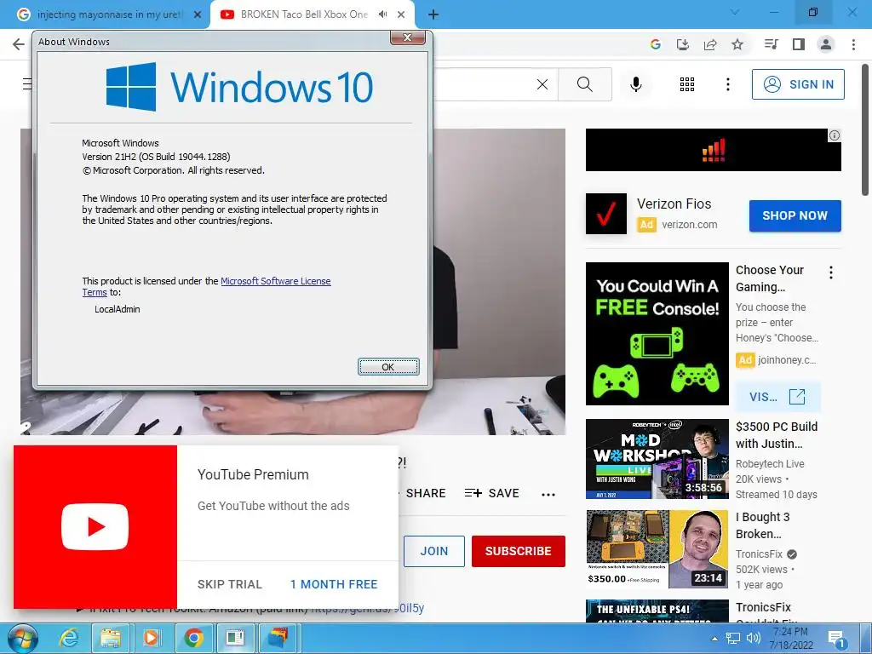Click the share page icon in address bar

tap(710, 44)
